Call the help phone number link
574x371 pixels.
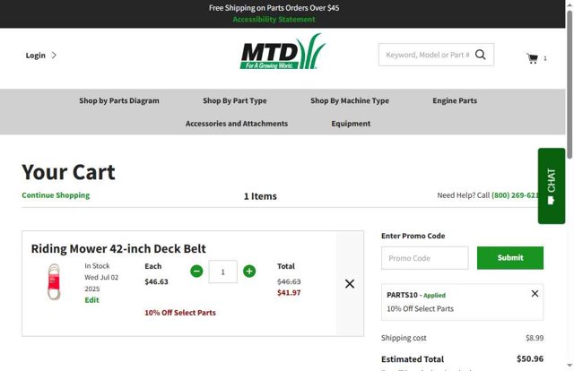click(x=516, y=195)
